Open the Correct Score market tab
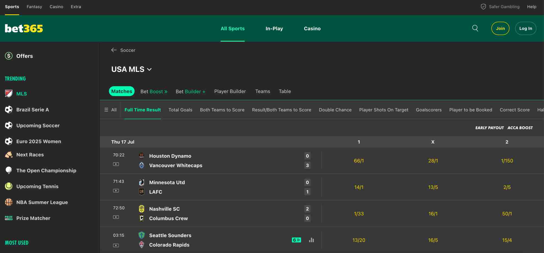544x253 pixels. click(515, 110)
